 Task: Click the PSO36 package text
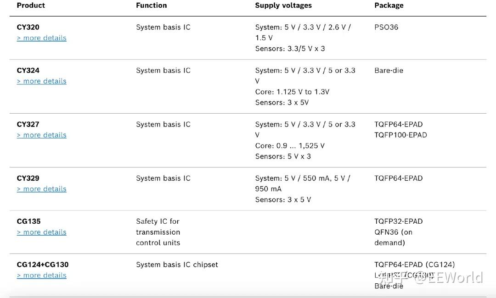386,28
